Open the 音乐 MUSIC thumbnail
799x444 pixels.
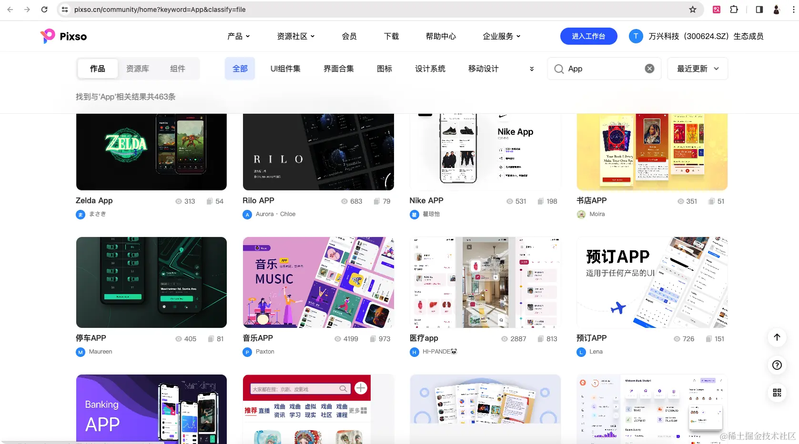[x=318, y=282]
